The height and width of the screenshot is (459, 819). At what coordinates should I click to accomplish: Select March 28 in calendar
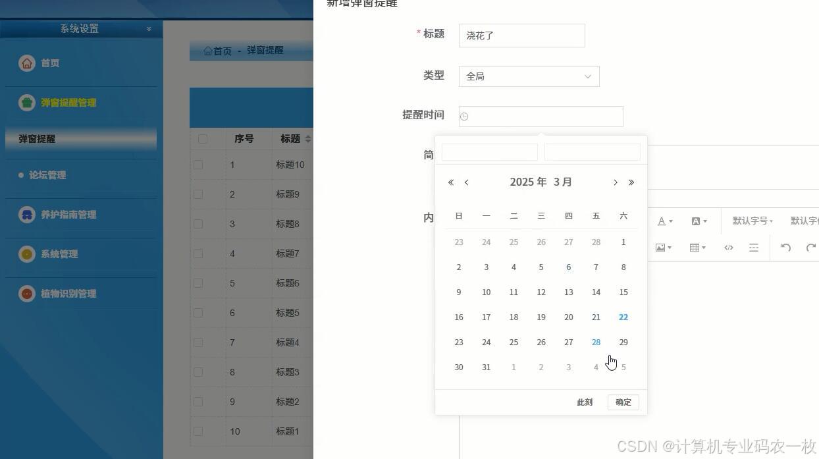click(596, 342)
